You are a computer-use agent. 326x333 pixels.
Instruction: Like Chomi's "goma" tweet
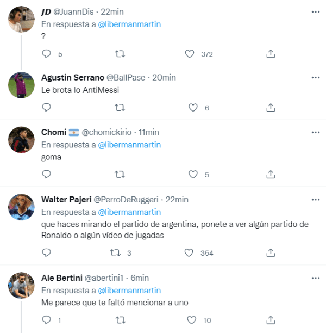(192, 175)
